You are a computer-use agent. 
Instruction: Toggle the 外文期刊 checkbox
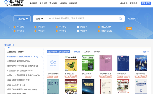coord(15,27)
